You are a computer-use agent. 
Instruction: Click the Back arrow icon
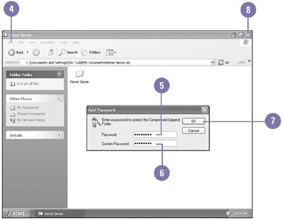point(11,53)
